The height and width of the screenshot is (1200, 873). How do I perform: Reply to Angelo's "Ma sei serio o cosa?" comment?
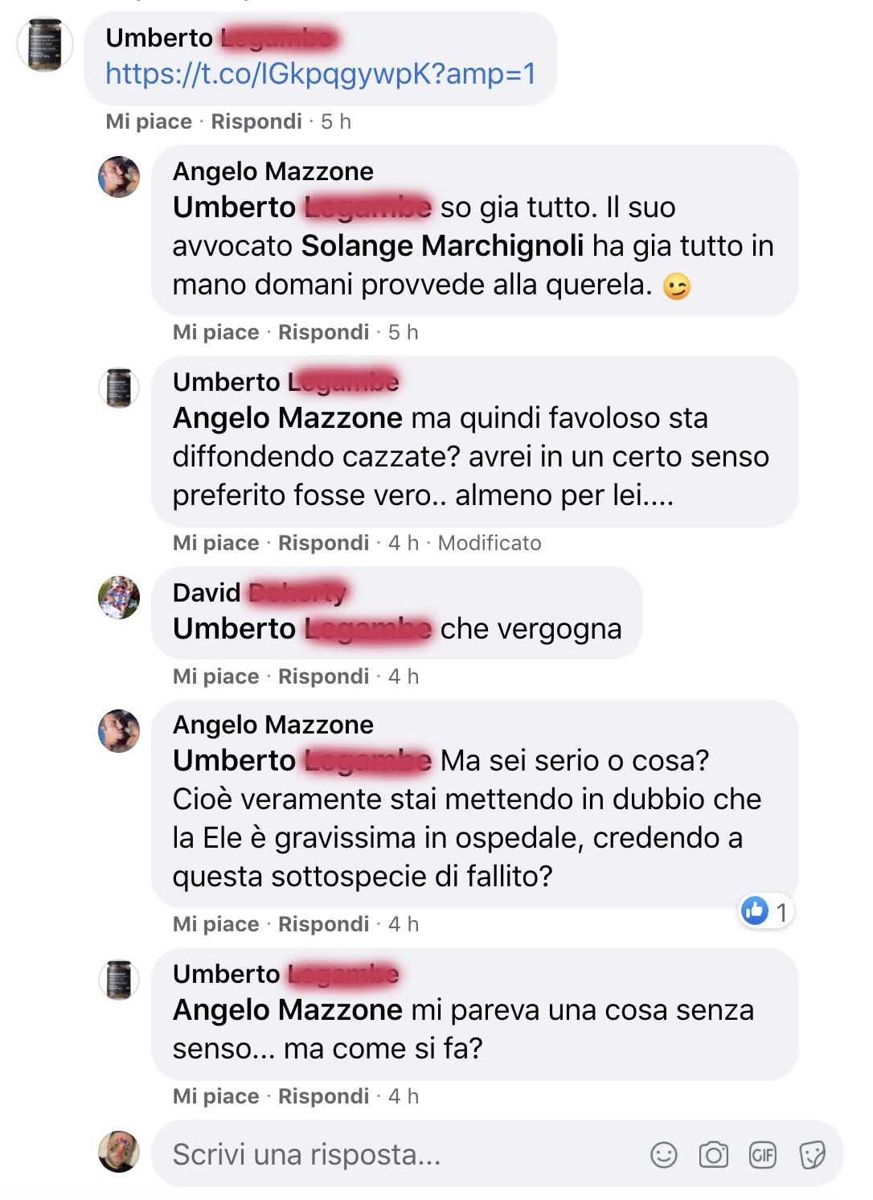pos(323,924)
